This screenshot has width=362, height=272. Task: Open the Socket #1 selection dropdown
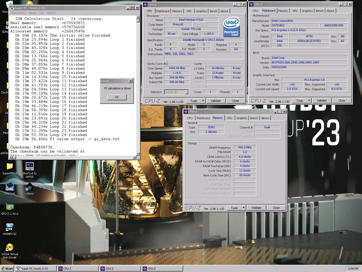tap(186, 92)
